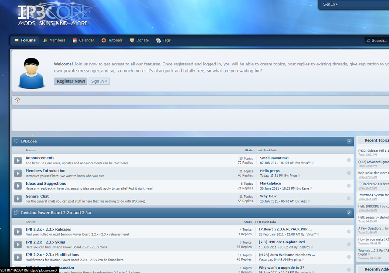Image resolution: width=389 pixels, height=273 pixels.
Task: Click the Announcements forum status icon
Action: click(x=18, y=160)
